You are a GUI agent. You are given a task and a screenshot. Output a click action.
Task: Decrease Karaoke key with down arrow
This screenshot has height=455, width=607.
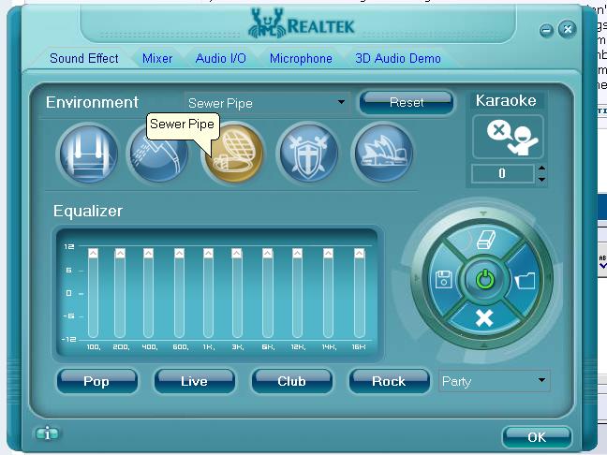[x=541, y=179]
